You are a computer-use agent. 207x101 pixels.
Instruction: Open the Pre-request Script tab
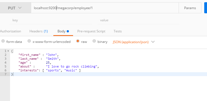click(x=91, y=31)
